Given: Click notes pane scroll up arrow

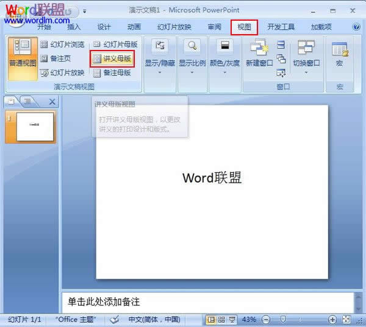Looking at the screenshot, I should click(x=358, y=297).
